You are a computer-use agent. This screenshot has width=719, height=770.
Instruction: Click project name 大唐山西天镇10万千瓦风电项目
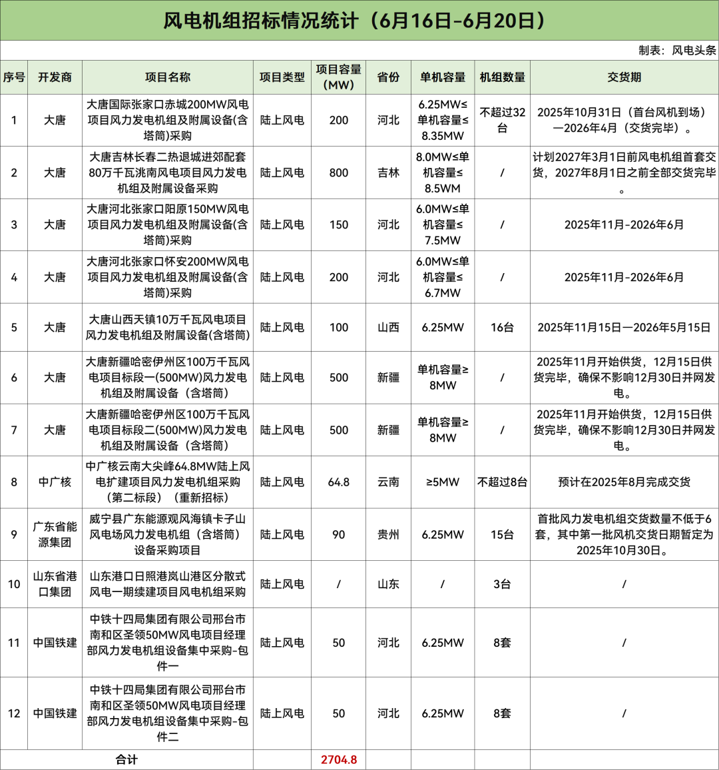167,328
